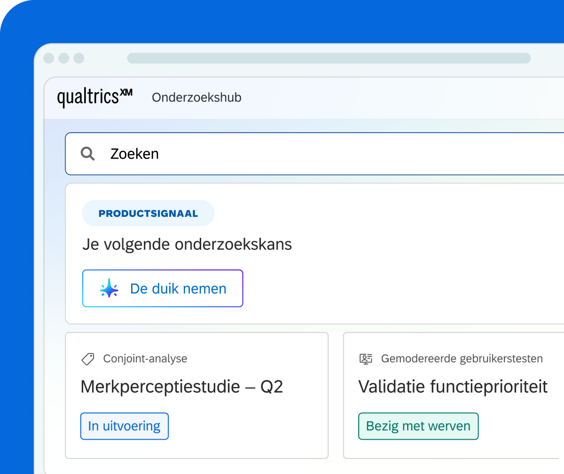Viewport: 564px width, 474px height.
Task: Click the middle gray window dot
Action: [64, 58]
